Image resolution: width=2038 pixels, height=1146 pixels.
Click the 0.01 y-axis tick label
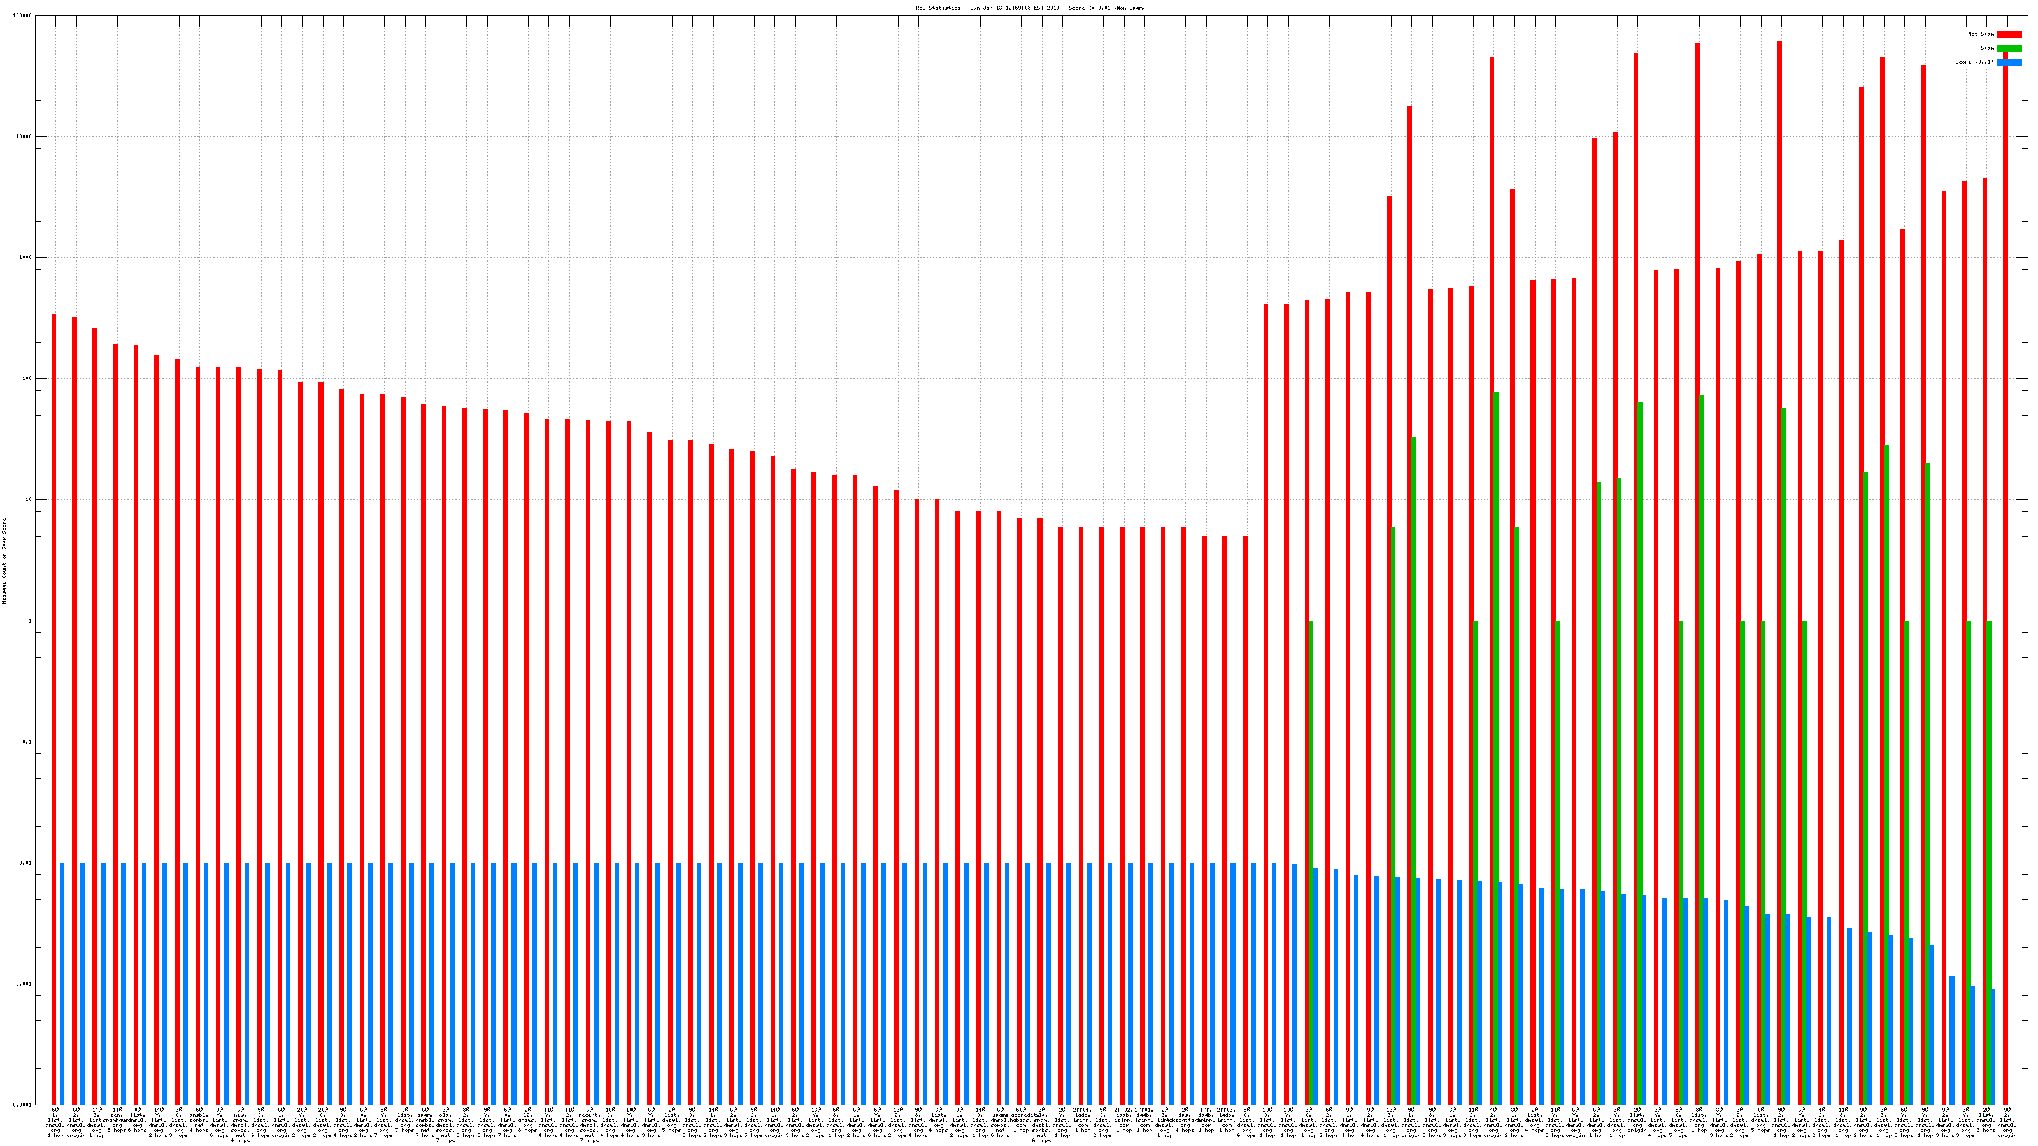26,864
